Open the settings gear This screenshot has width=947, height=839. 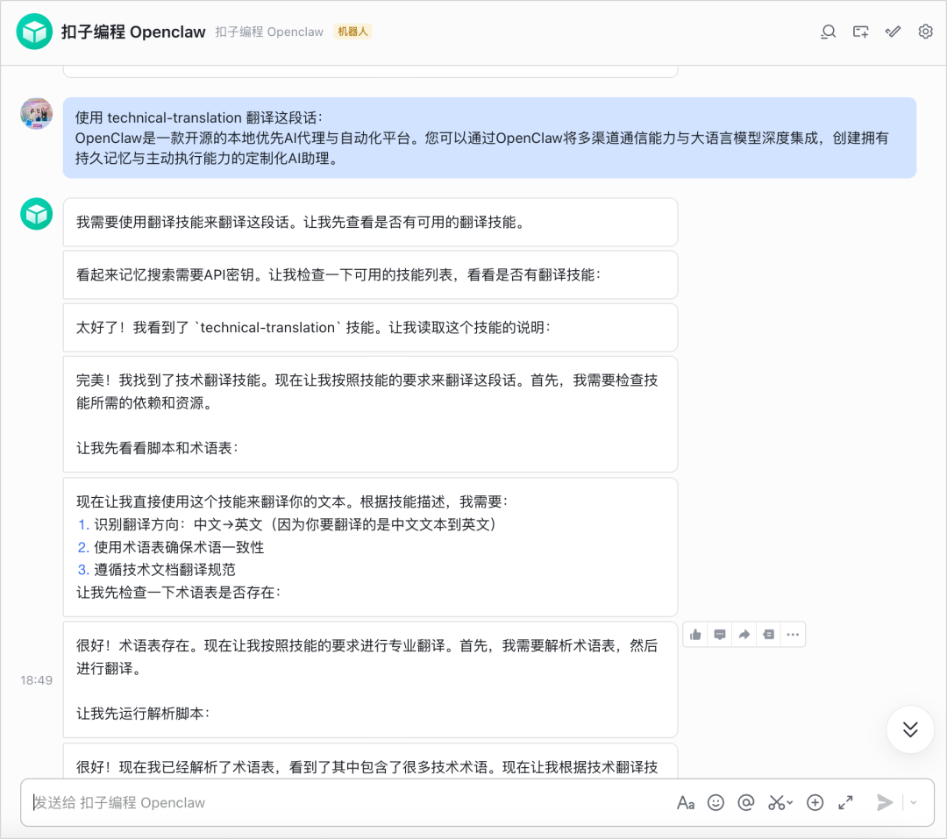click(x=925, y=32)
